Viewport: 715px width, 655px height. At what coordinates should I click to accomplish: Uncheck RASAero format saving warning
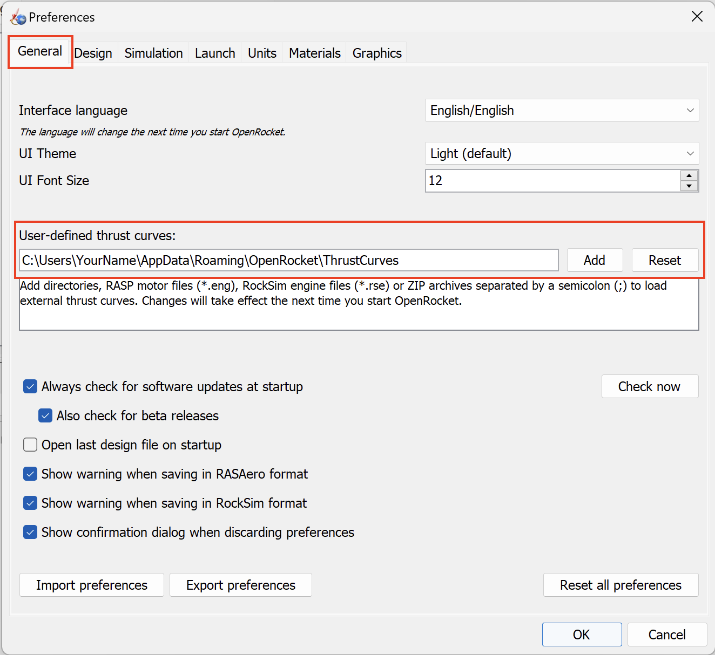point(30,474)
